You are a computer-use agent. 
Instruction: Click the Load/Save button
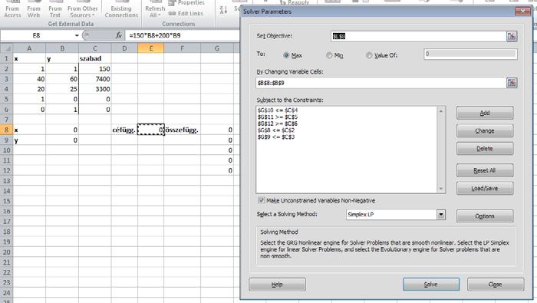click(x=485, y=188)
